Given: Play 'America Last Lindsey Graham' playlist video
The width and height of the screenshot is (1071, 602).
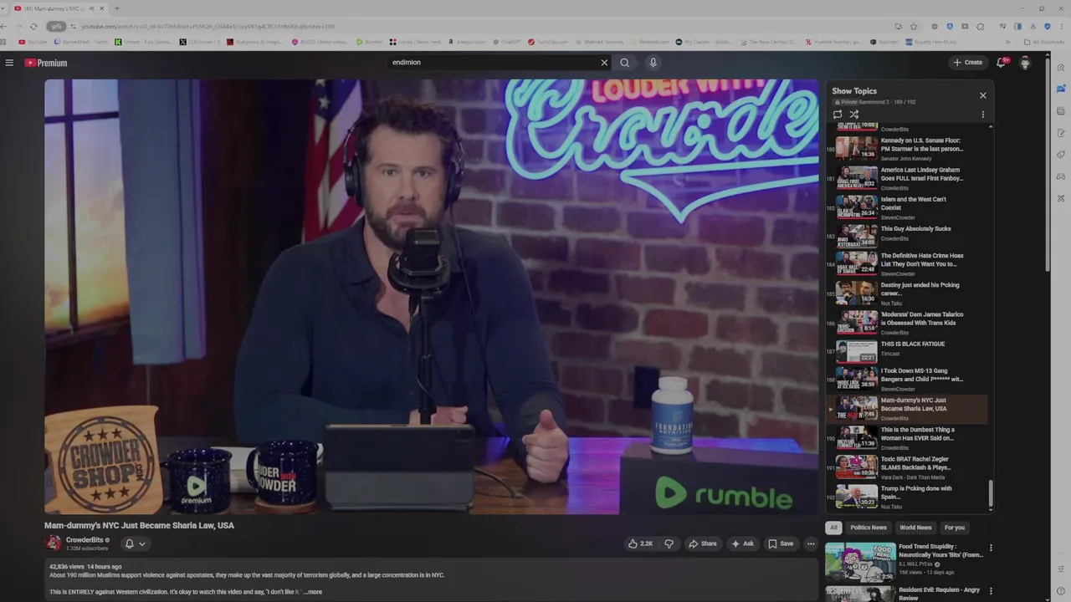Looking at the screenshot, I should coord(907,178).
